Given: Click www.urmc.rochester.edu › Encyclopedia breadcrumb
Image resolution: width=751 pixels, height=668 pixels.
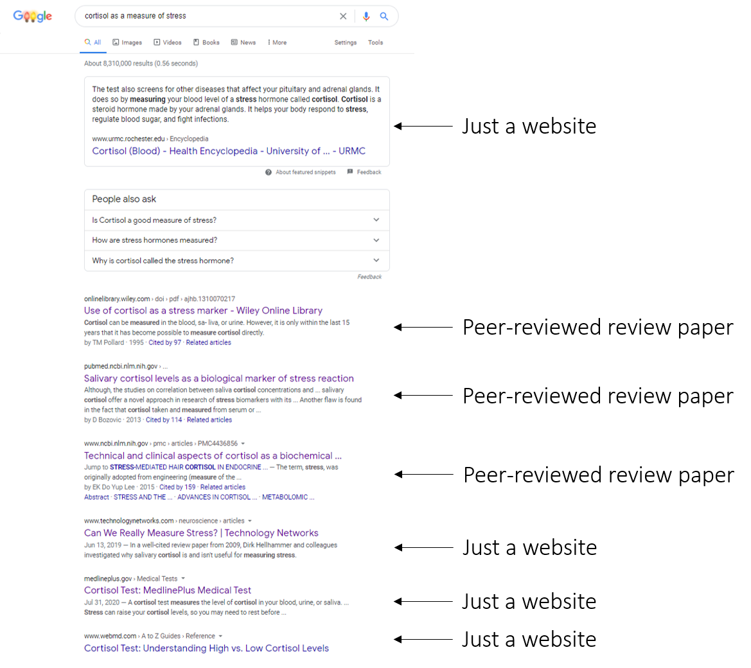Looking at the screenshot, I should click(150, 139).
